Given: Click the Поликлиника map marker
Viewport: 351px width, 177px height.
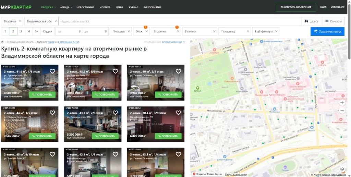Looking at the screenshot, I should (x=262, y=92).
